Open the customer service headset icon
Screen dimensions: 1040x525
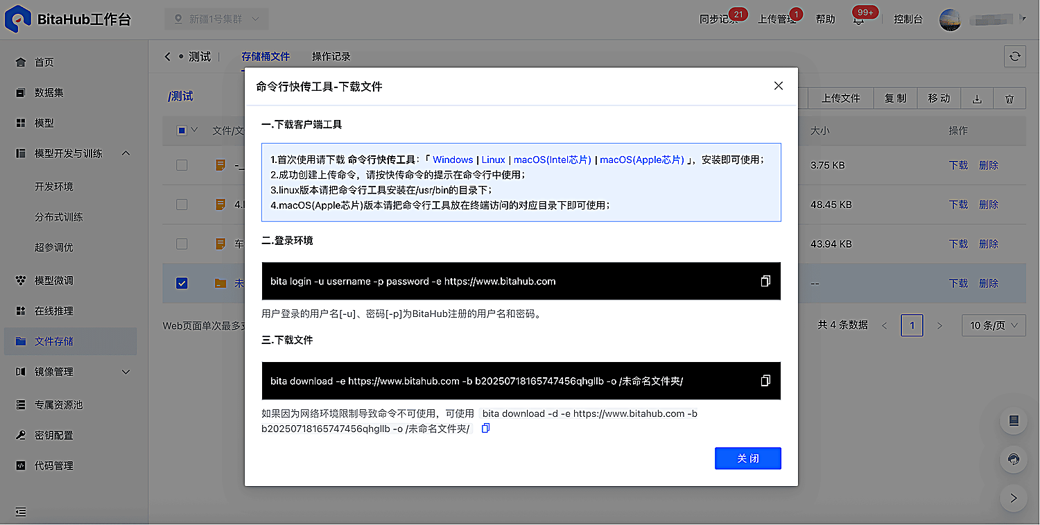(x=1013, y=459)
